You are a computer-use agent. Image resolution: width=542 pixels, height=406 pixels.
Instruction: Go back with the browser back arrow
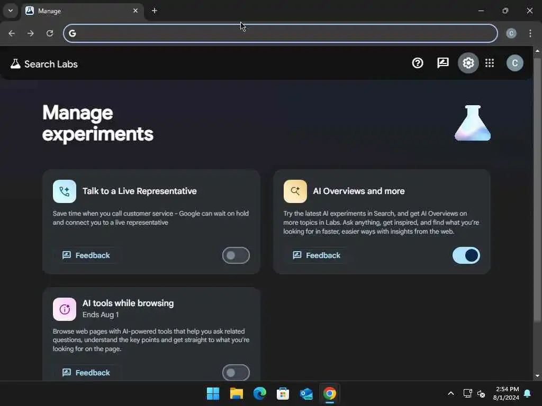[12, 33]
